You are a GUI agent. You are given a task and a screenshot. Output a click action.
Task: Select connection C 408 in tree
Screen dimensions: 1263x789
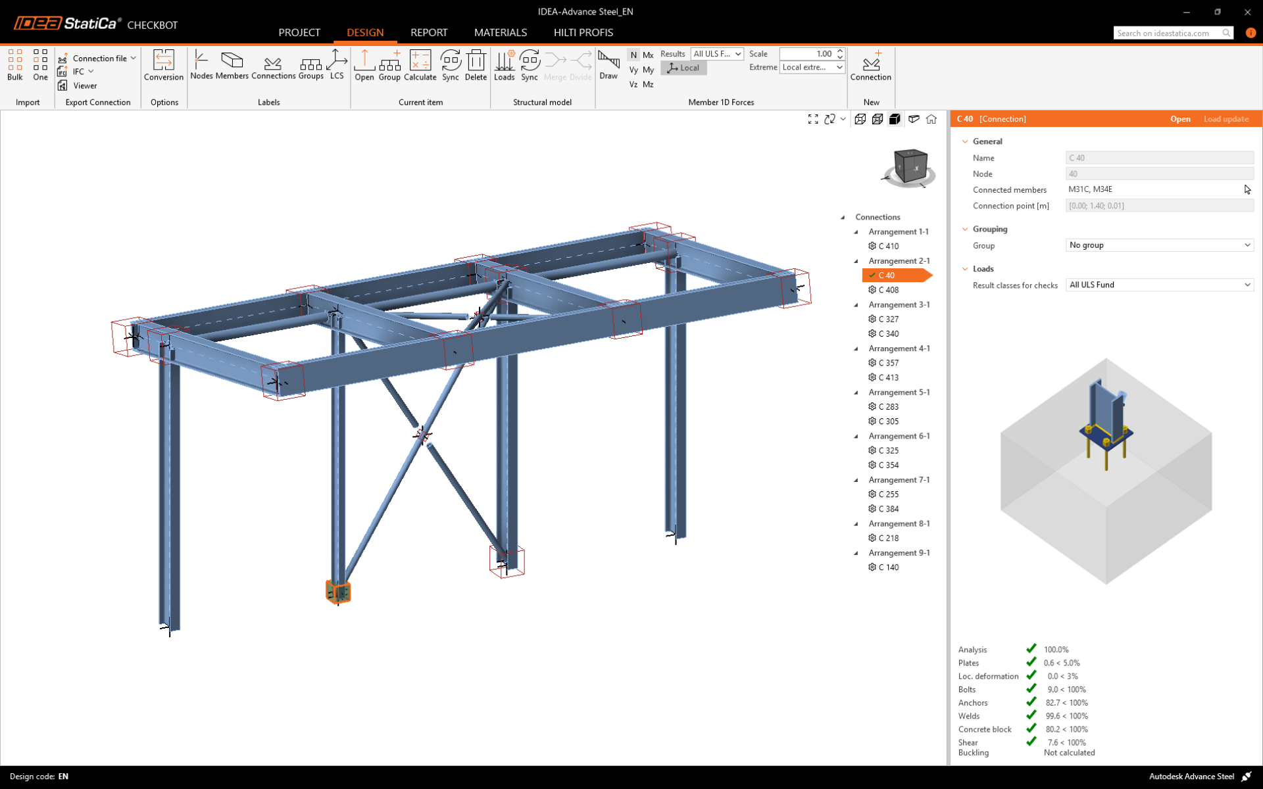[x=888, y=290]
